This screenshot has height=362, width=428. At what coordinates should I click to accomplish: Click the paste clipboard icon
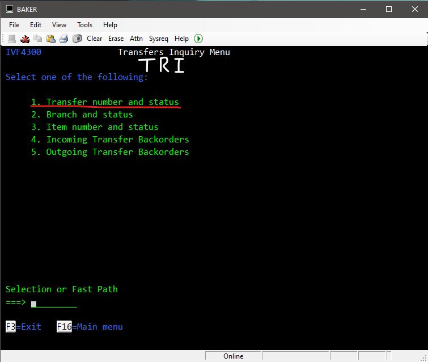pos(50,39)
